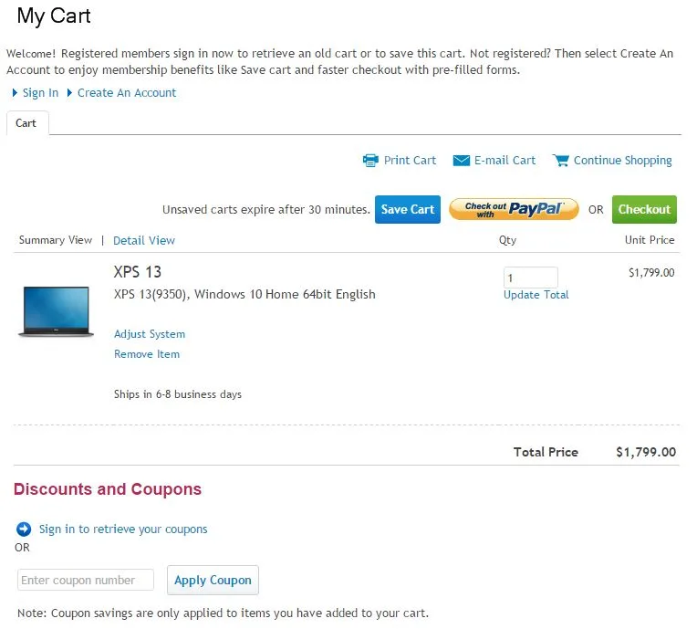The width and height of the screenshot is (697, 629).
Task: Click the envelope icon for E-mail Cart
Action: click(x=462, y=161)
